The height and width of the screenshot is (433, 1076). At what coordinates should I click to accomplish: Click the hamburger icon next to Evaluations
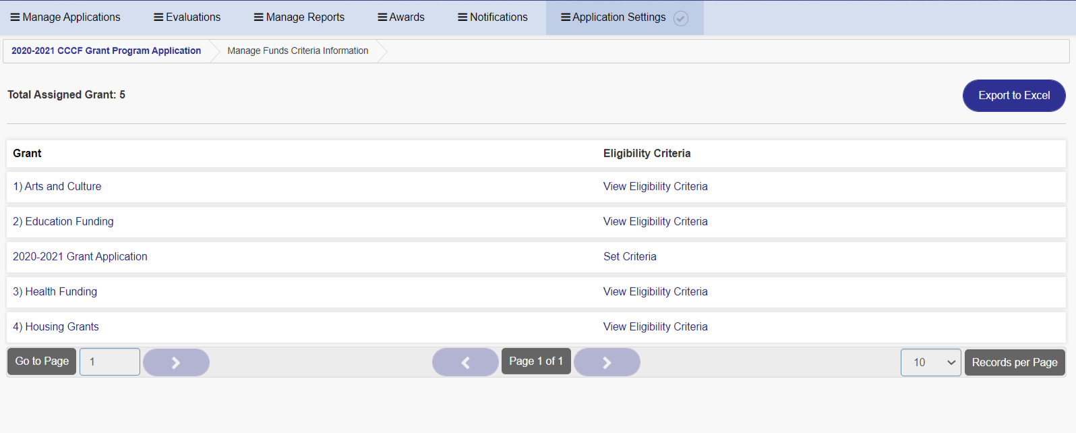158,18
